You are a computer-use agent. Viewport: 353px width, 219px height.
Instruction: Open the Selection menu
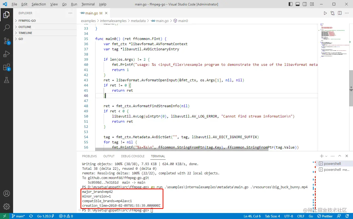tap(39, 4)
